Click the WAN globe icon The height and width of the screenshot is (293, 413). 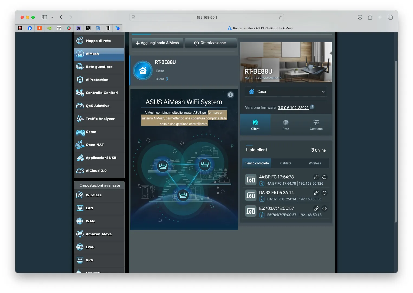click(x=80, y=221)
